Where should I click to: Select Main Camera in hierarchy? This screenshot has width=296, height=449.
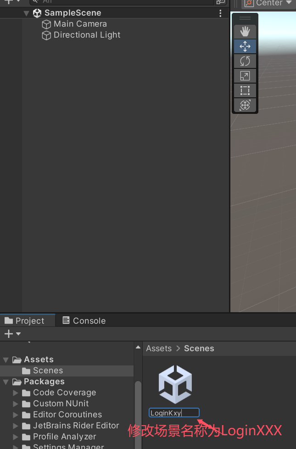click(80, 24)
